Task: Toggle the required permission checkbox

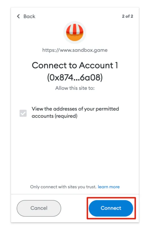Action: pos(23,113)
